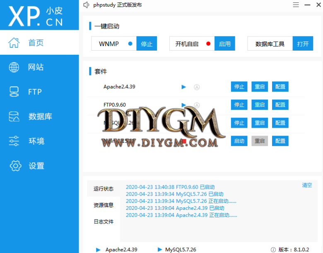Screen dimensions: 323x253
Task: Click the house icon for 首页
Action: pyautogui.click(x=14, y=43)
